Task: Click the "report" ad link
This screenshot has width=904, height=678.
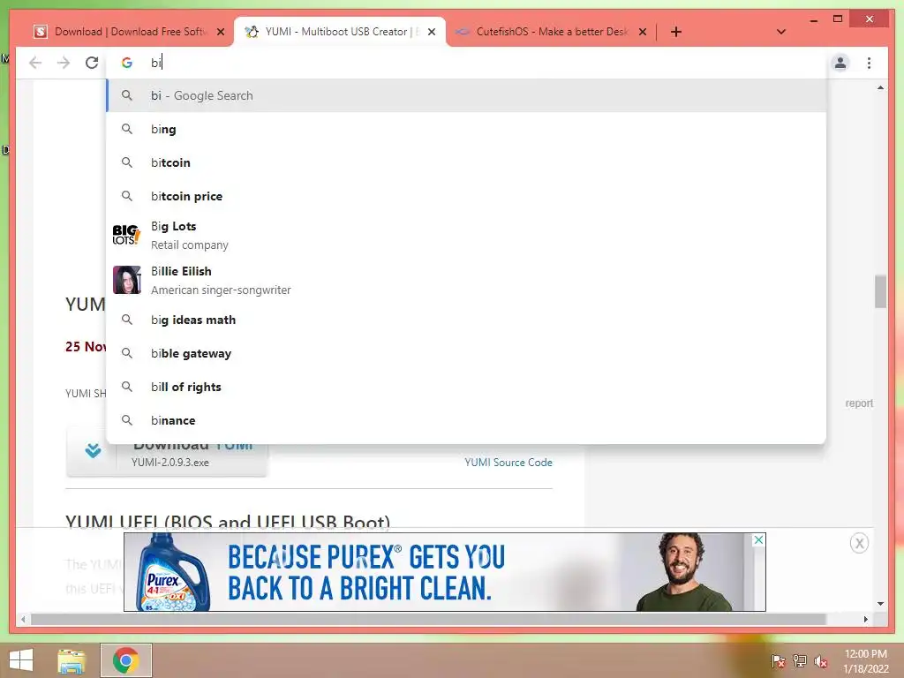Action: (859, 403)
